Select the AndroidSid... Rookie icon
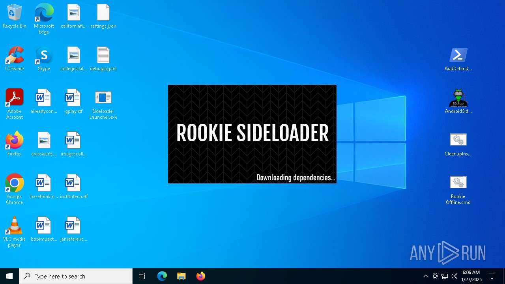This screenshot has width=505, height=284. [458, 102]
